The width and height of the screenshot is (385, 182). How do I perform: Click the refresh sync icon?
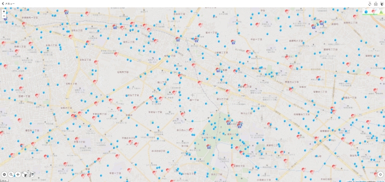(370, 4)
